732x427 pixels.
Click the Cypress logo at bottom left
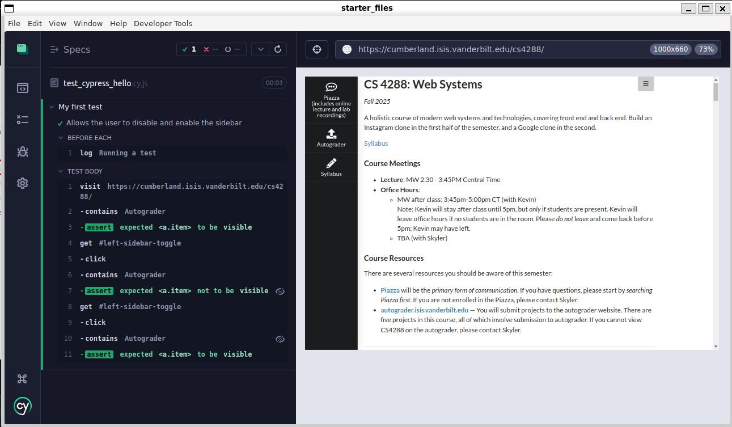pos(22,406)
